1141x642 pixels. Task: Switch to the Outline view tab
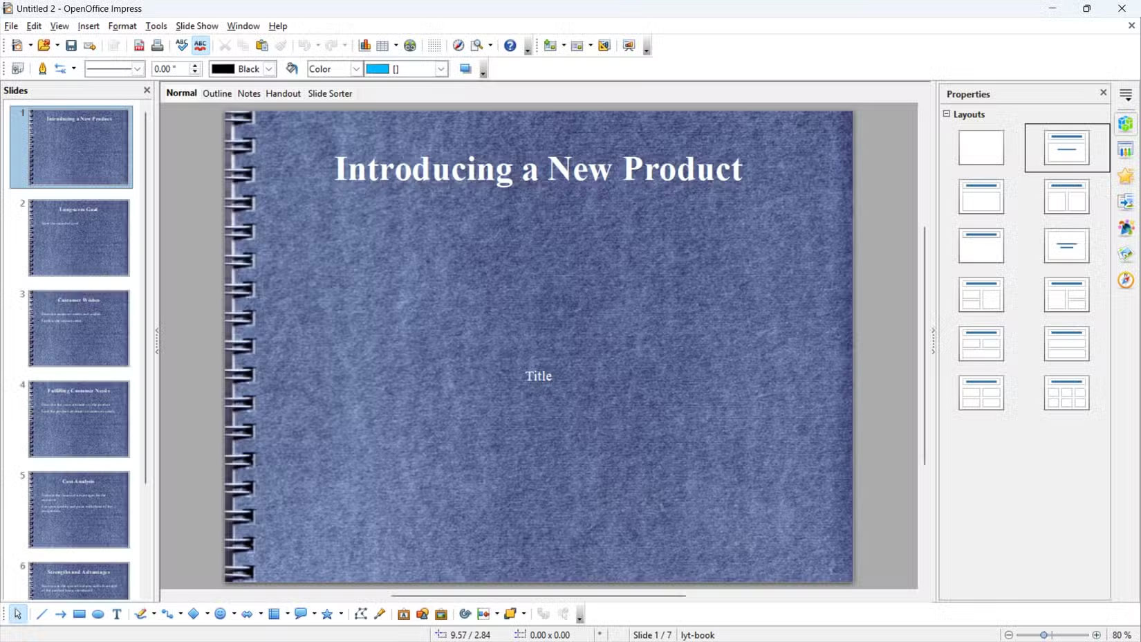(x=217, y=93)
